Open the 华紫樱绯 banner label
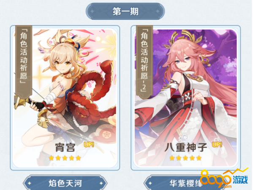This screenshot has height=190, width=253. pos(185,183)
